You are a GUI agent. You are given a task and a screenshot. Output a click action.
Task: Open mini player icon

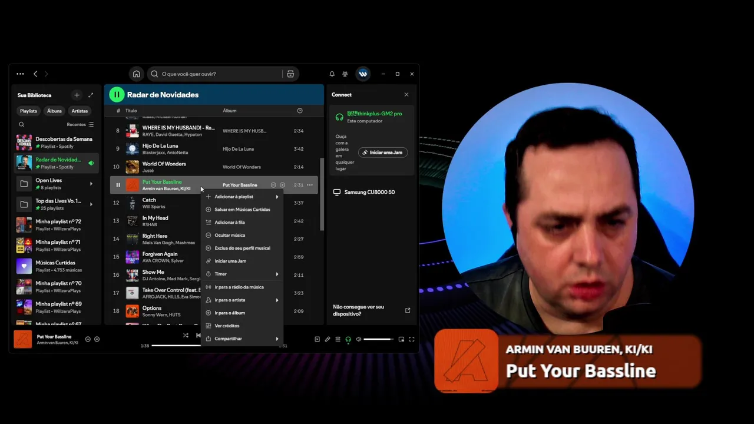pyautogui.click(x=401, y=339)
